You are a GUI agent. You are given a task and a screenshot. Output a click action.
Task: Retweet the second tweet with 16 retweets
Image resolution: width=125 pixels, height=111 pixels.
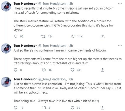coord(44,70)
